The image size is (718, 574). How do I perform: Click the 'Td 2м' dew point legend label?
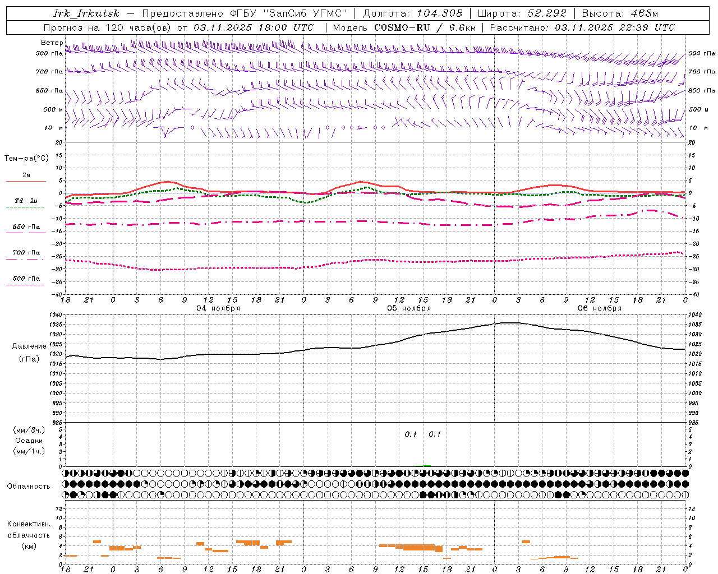pos(26,201)
